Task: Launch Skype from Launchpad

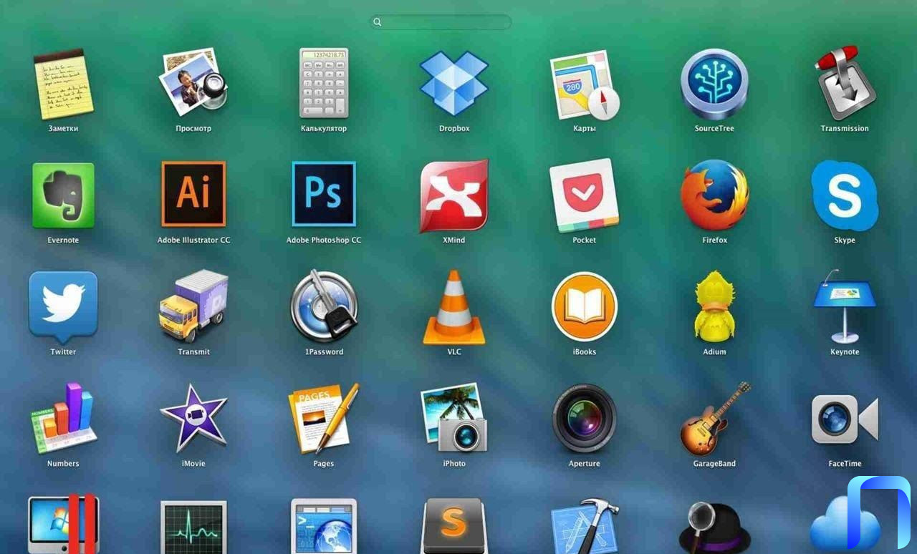Action: (845, 195)
